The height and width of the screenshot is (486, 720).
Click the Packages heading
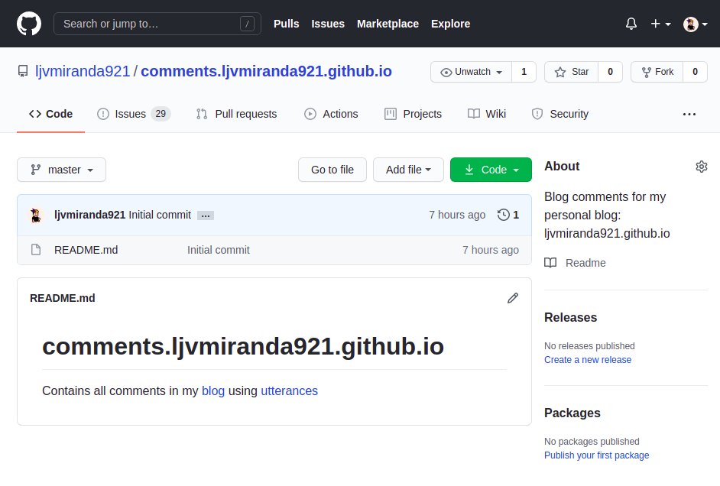coord(572,413)
